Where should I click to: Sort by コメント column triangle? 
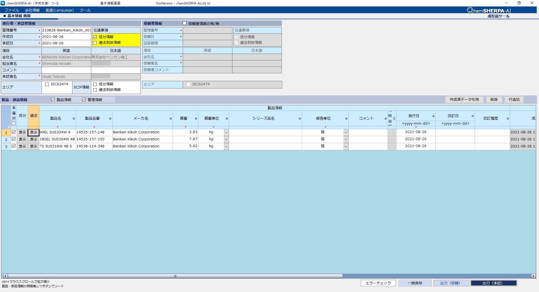click(386, 118)
